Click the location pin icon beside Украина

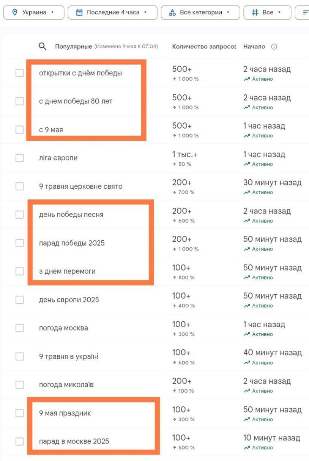pos(15,12)
